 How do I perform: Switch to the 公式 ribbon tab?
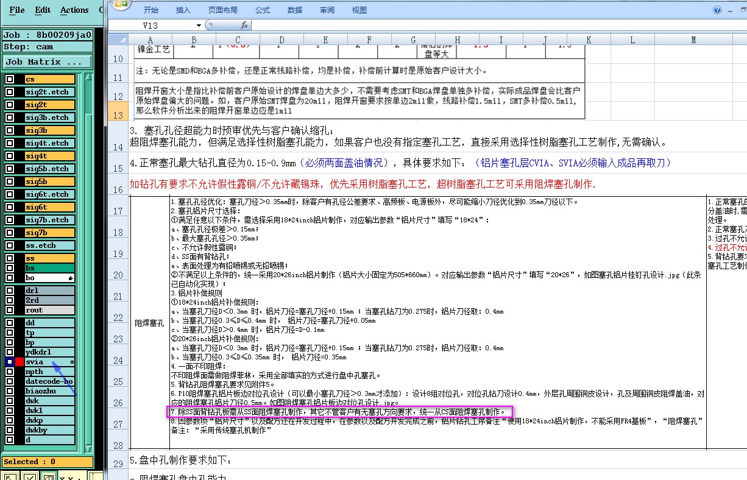click(263, 10)
